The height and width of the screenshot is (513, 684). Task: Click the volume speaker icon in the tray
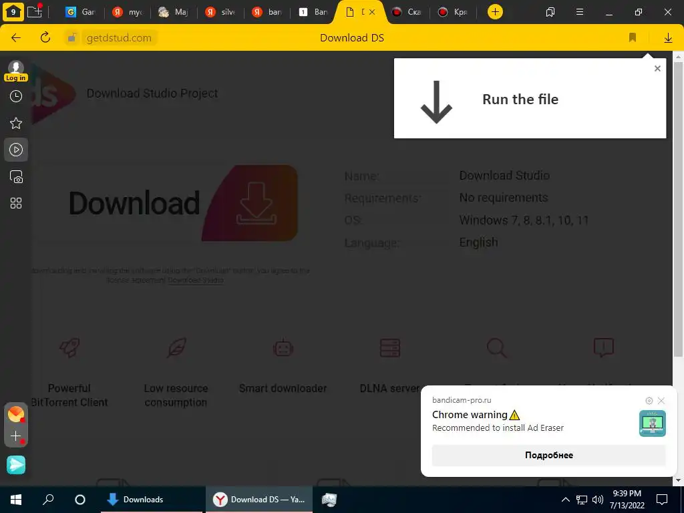[x=598, y=500]
